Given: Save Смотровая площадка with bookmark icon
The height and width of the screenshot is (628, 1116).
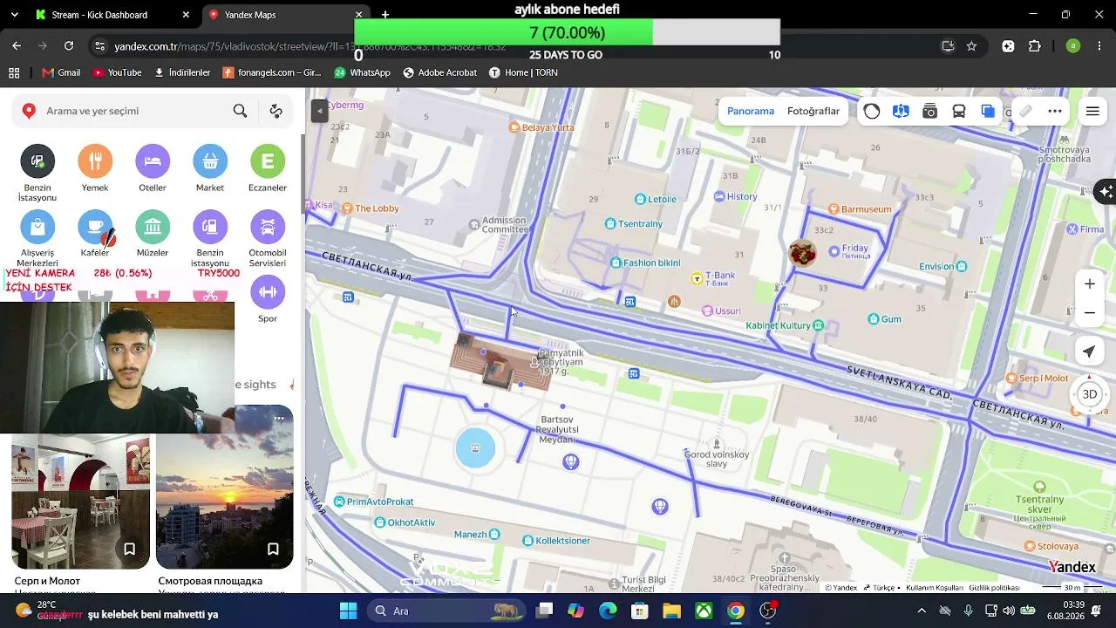Looking at the screenshot, I should click(273, 549).
